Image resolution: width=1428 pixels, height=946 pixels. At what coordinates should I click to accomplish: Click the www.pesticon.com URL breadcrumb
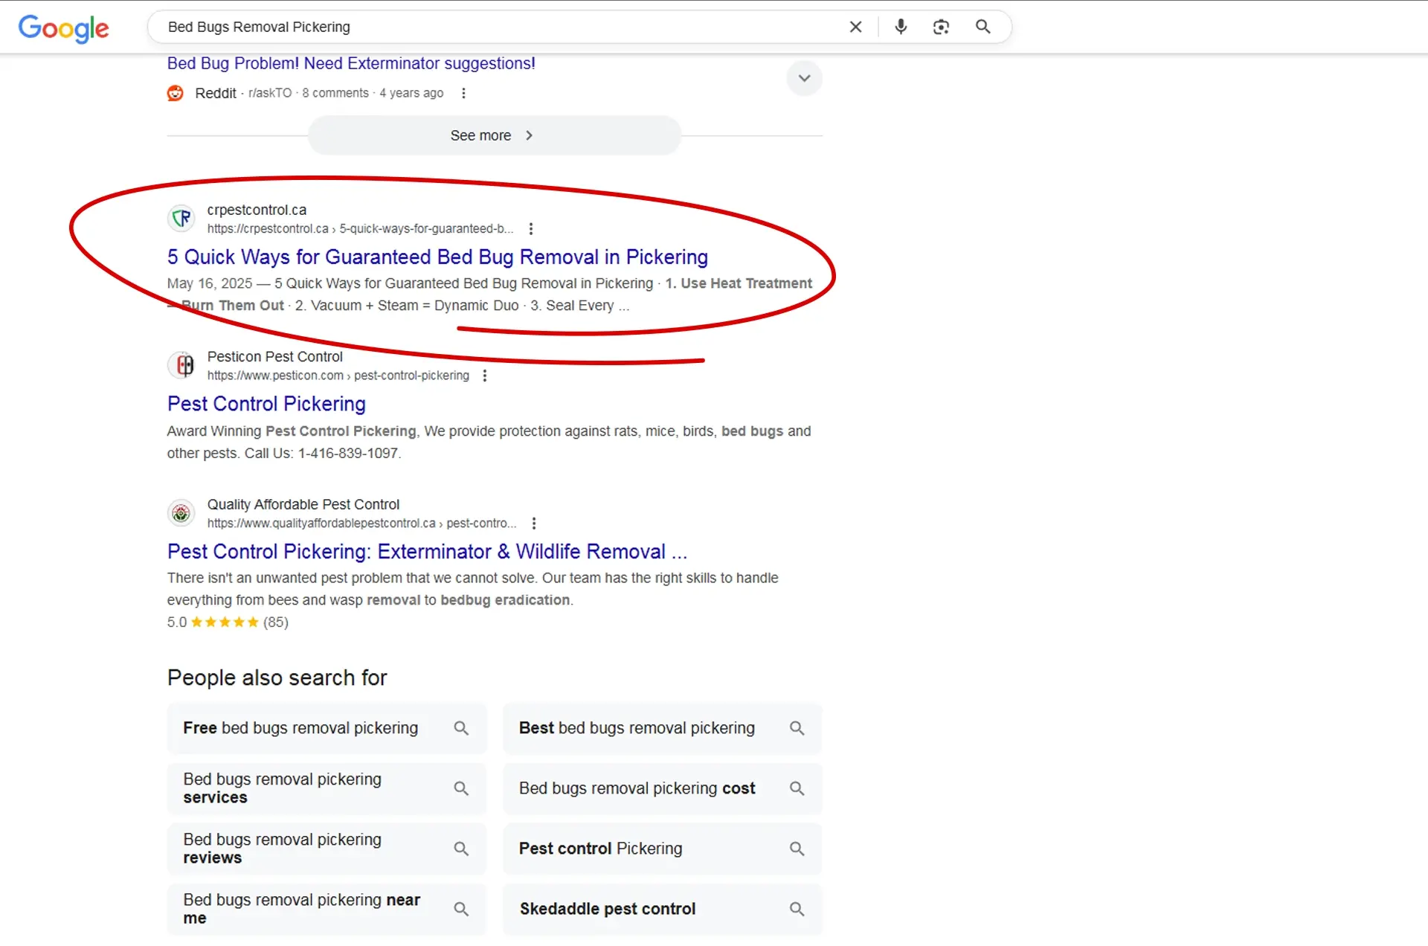[338, 376]
